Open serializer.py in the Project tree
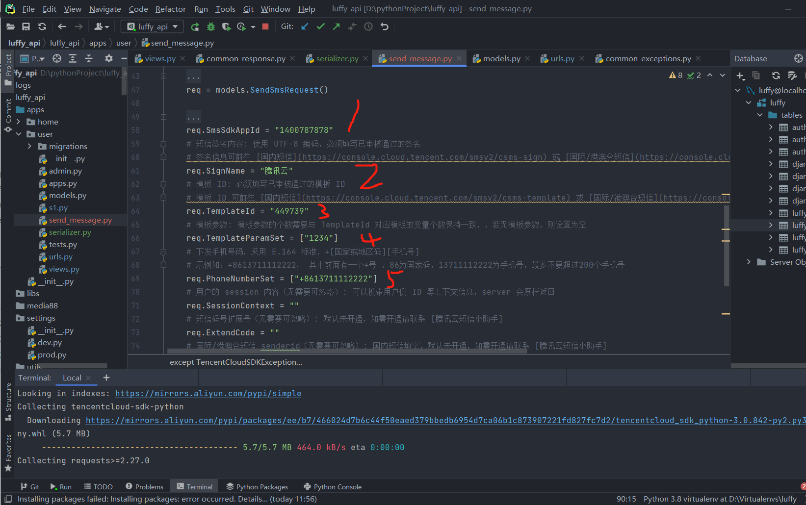 pyautogui.click(x=70, y=232)
